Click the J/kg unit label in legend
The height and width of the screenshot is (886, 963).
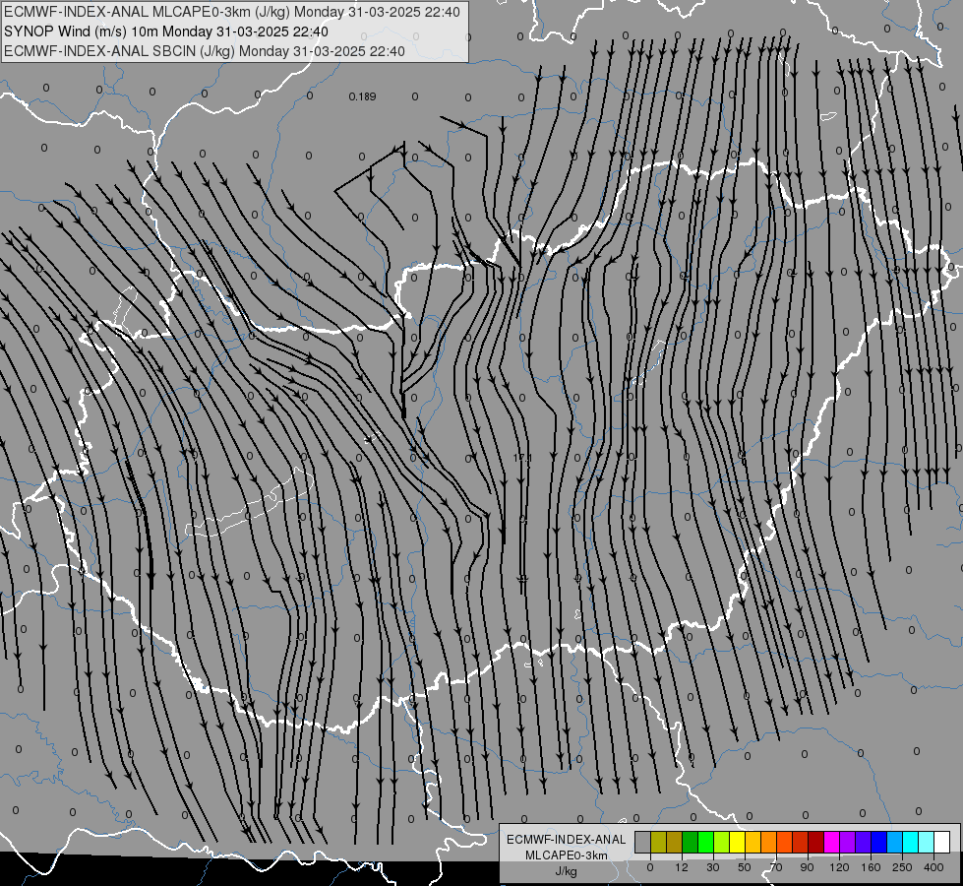[x=566, y=871]
